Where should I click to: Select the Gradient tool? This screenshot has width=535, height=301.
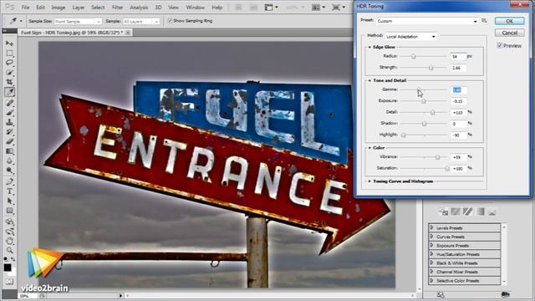9,151
